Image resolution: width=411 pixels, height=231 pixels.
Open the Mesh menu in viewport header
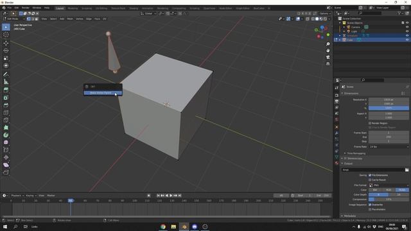pos(70,19)
